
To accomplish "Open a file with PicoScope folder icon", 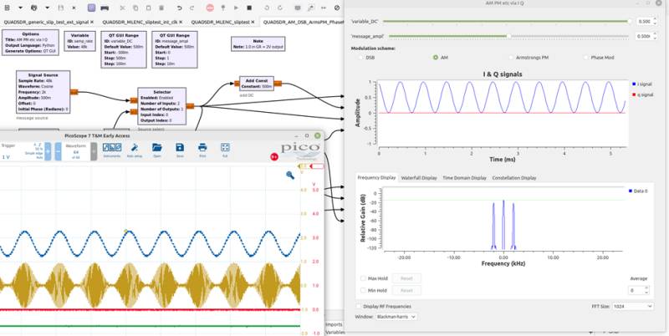I will [157, 150].
